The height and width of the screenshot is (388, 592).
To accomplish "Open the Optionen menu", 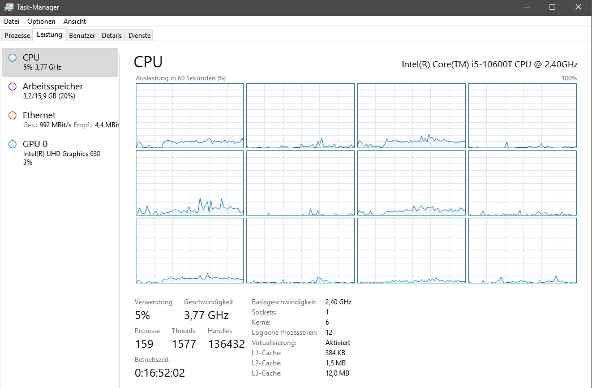I will 41,21.
